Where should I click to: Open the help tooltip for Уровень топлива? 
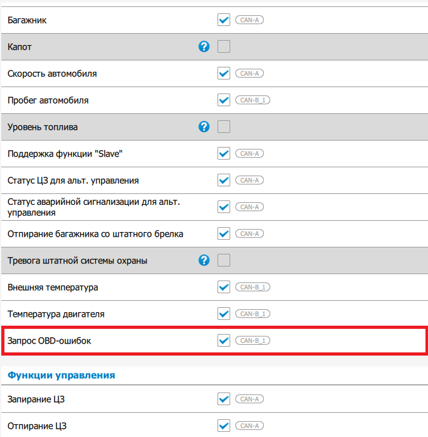click(204, 127)
